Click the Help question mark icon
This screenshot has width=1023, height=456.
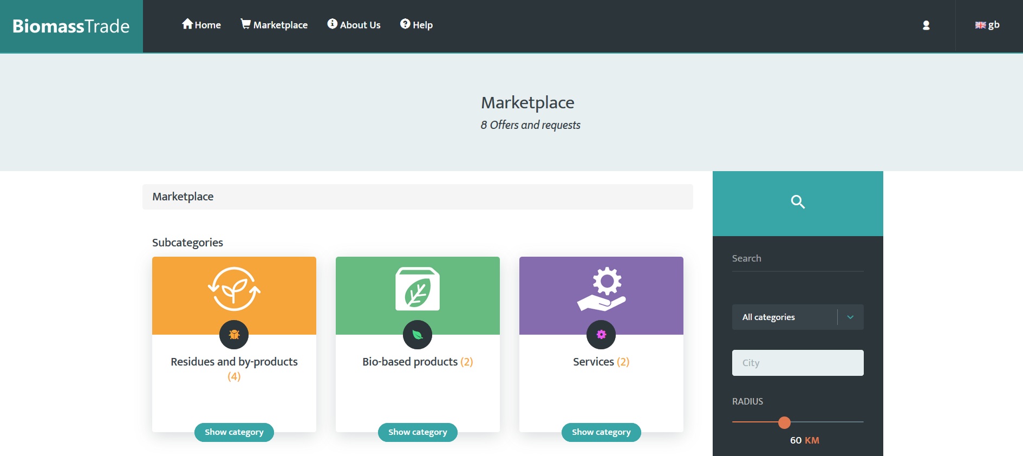pos(405,24)
